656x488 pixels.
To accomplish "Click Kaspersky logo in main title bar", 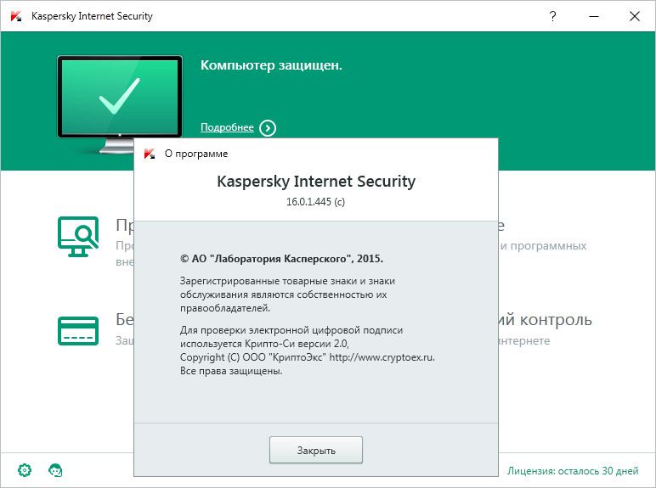I will pos(16,16).
